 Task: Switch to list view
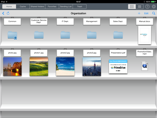tap(139, 7)
